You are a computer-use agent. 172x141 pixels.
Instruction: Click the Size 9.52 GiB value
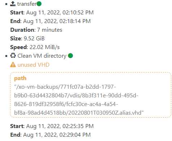[34, 39]
